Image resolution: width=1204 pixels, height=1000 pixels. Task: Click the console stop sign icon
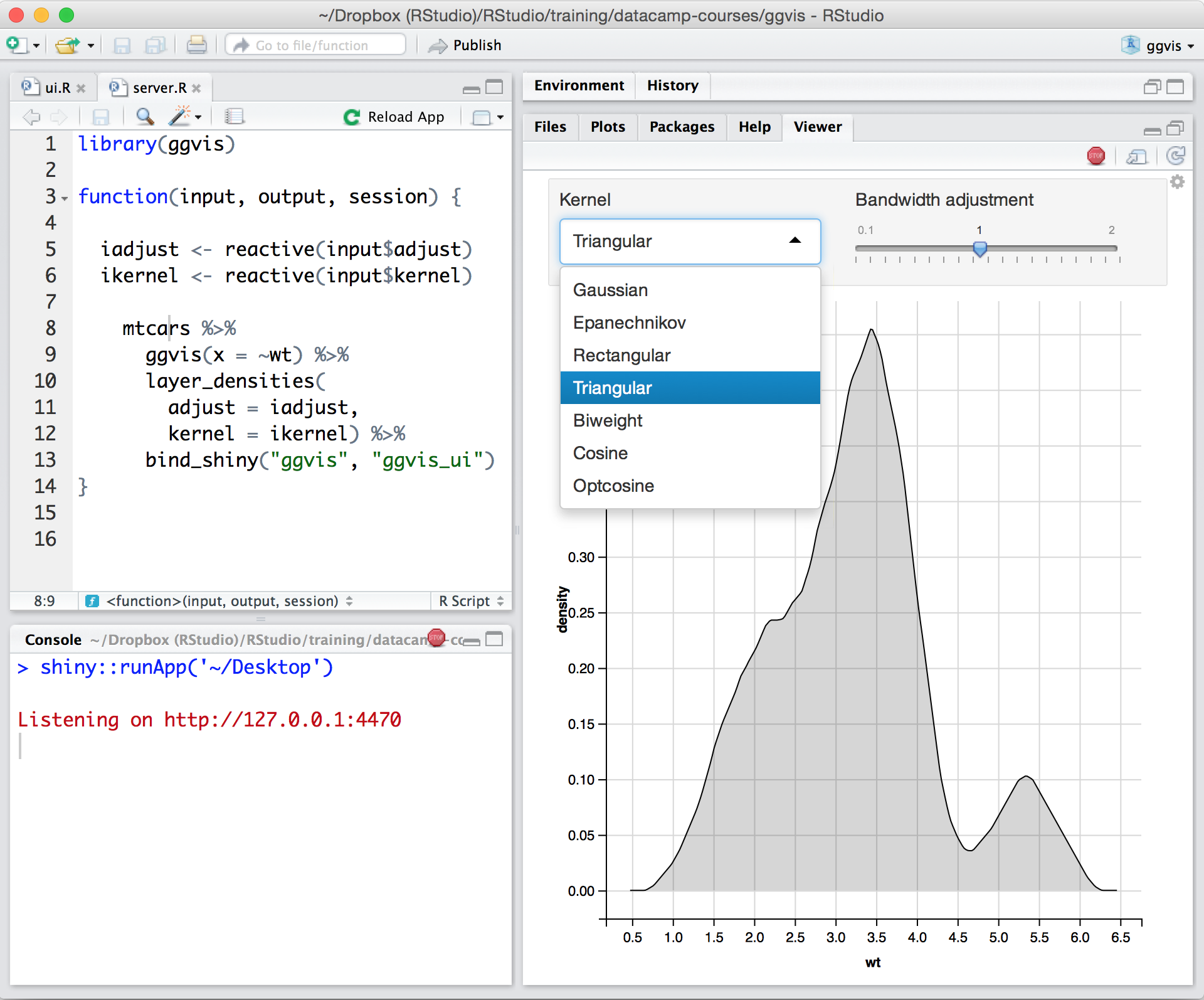437,638
